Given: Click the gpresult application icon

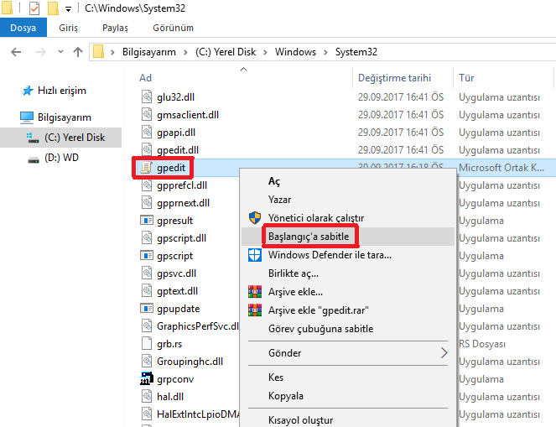Looking at the screenshot, I should tap(147, 221).
